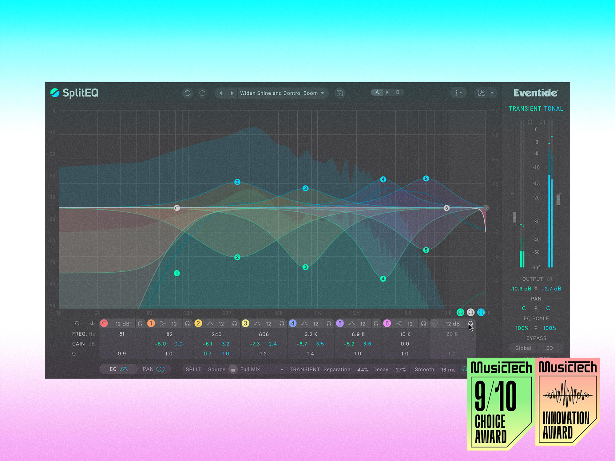This screenshot has height=461, width=615.
Task: Click the gray center solo headphone icon
Action: pos(471,313)
